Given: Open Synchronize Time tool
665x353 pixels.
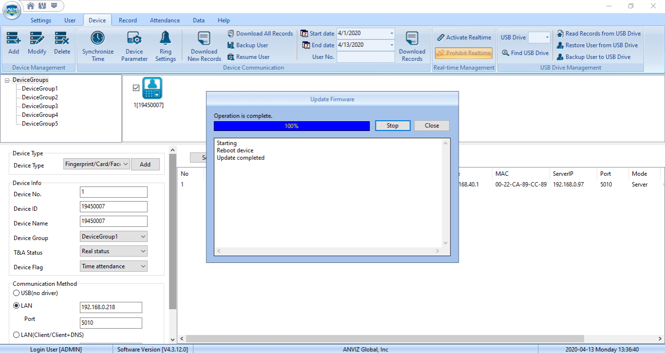Looking at the screenshot, I should (x=98, y=38).
